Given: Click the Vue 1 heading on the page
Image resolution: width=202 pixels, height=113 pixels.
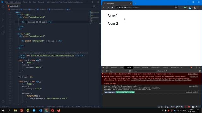Looking at the screenshot, I should coord(113,16).
